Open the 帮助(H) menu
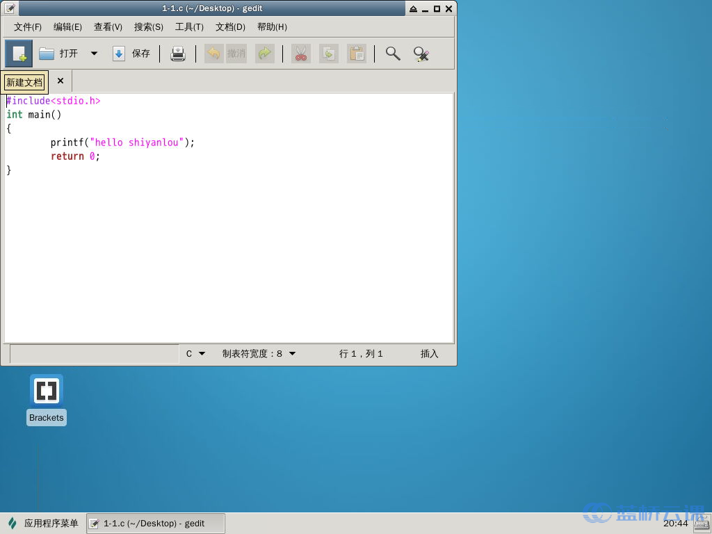The width and height of the screenshot is (712, 534). pos(272,27)
